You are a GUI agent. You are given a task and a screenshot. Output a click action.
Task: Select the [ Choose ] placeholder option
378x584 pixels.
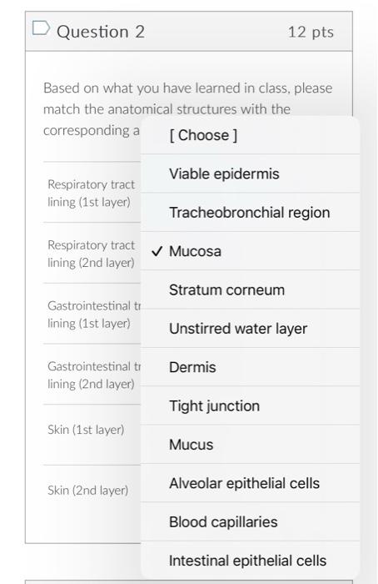[250, 135]
